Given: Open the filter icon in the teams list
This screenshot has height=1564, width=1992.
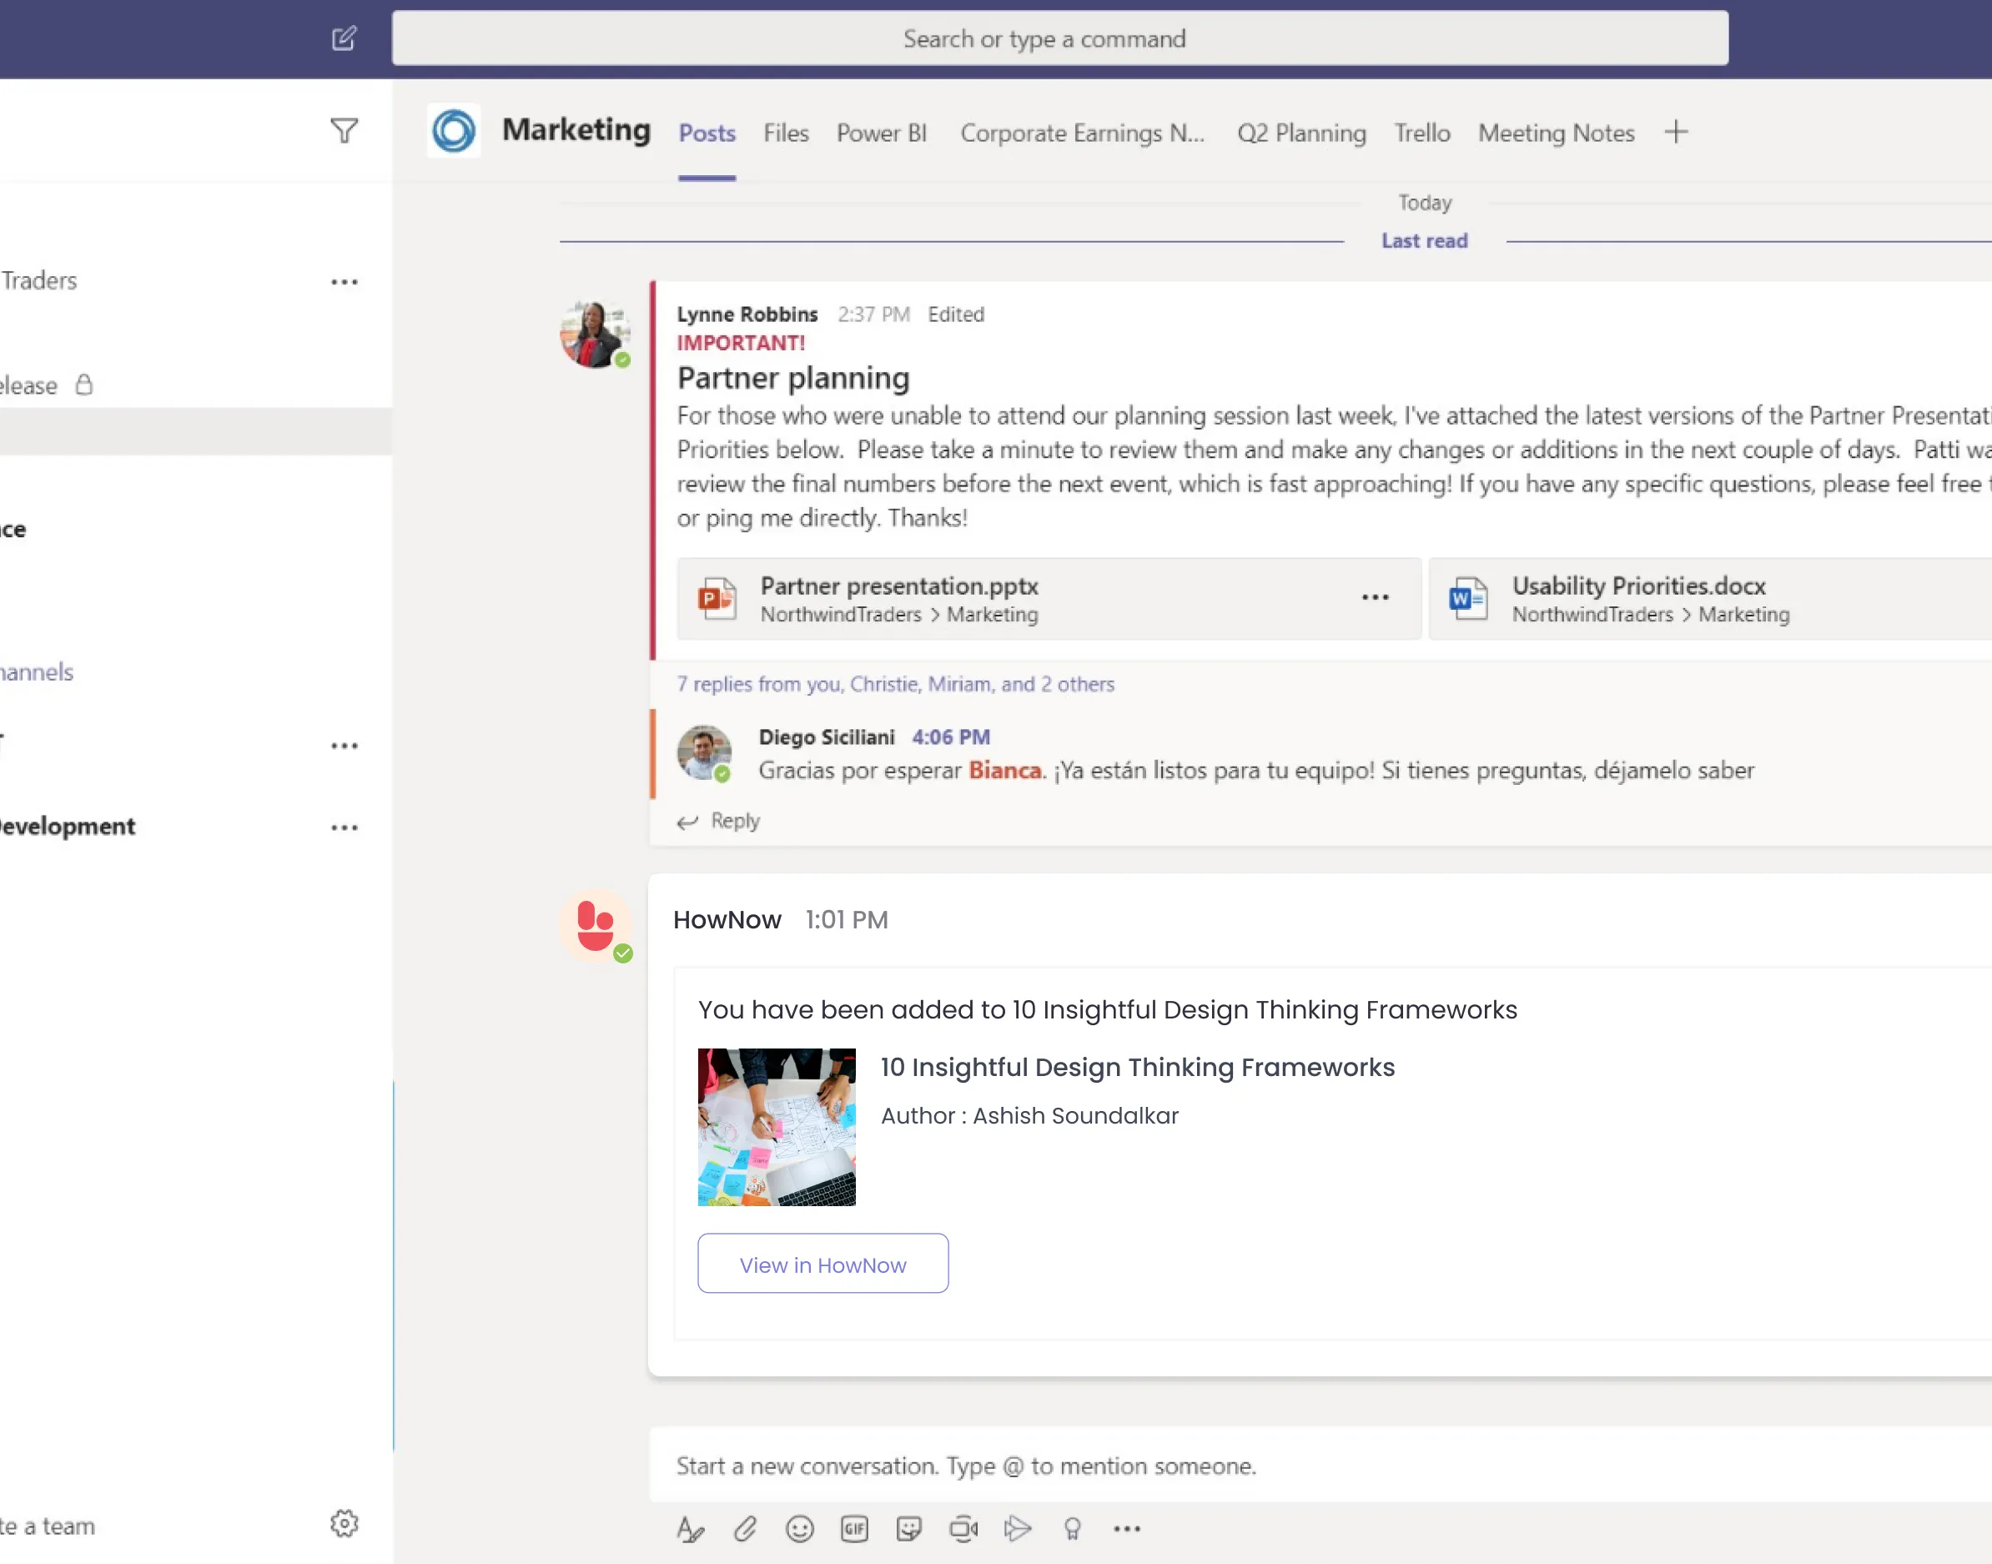Looking at the screenshot, I should pyautogui.click(x=344, y=131).
